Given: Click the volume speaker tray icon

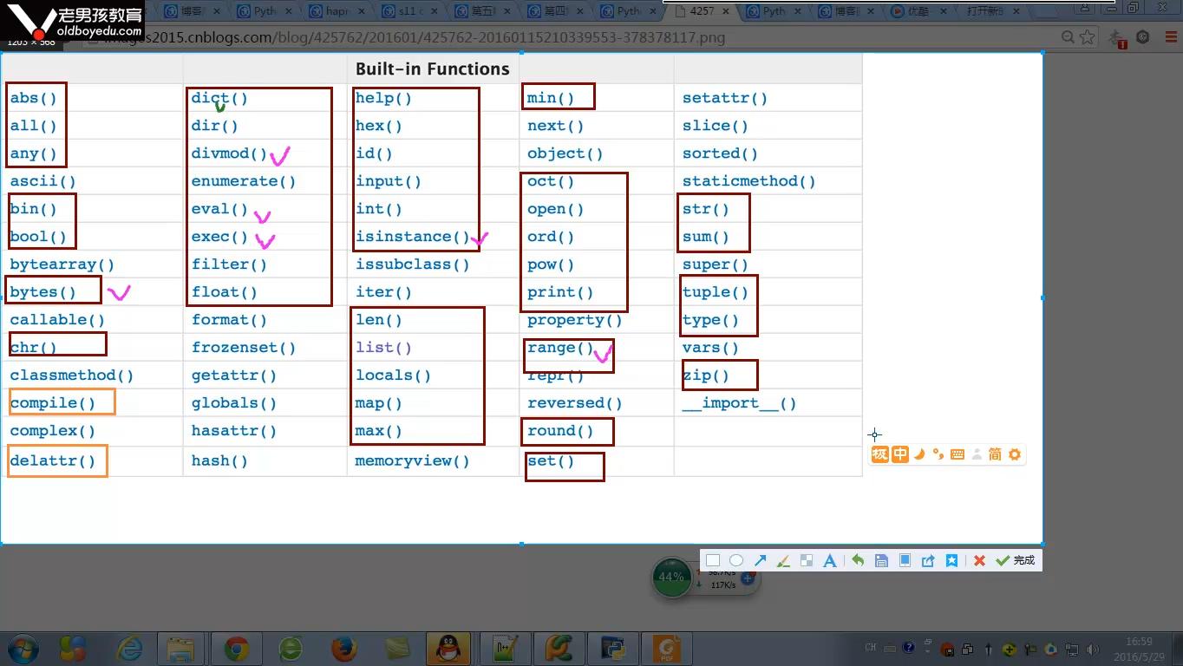Looking at the screenshot, I should click(1093, 649).
